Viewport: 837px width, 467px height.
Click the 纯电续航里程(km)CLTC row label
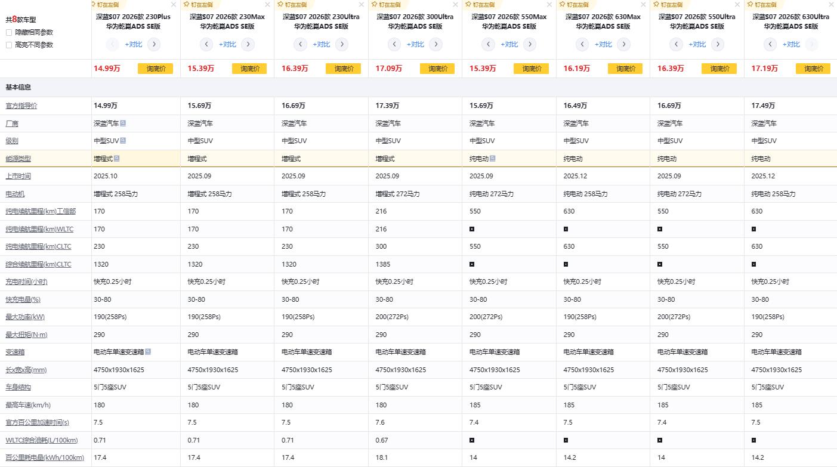coord(38,246)
